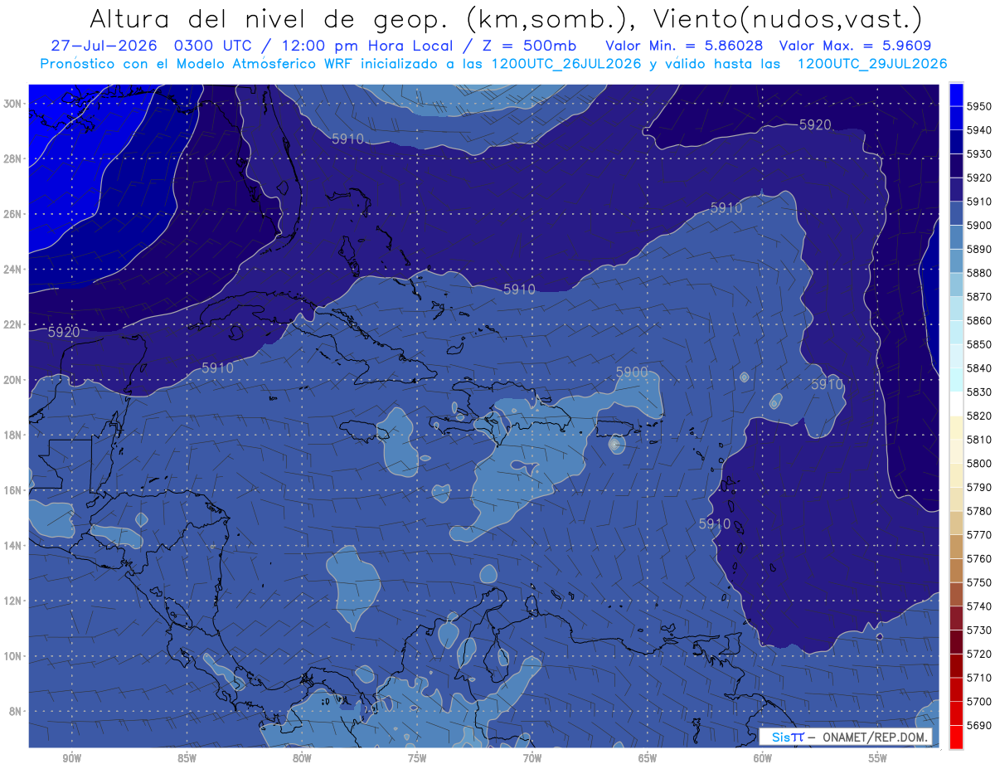Click the '10N' latitude axis label
Image resolution: width=995 pixels, height=769 pixels.
pos(13,655)
